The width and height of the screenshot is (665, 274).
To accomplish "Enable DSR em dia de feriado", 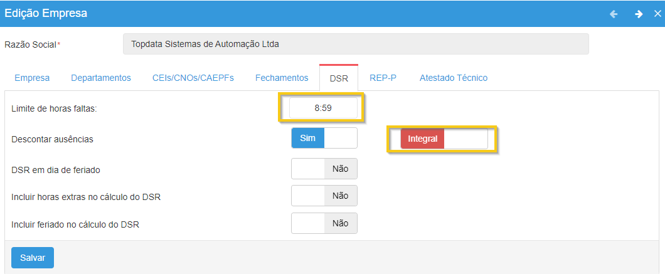I will coord(324,169).
